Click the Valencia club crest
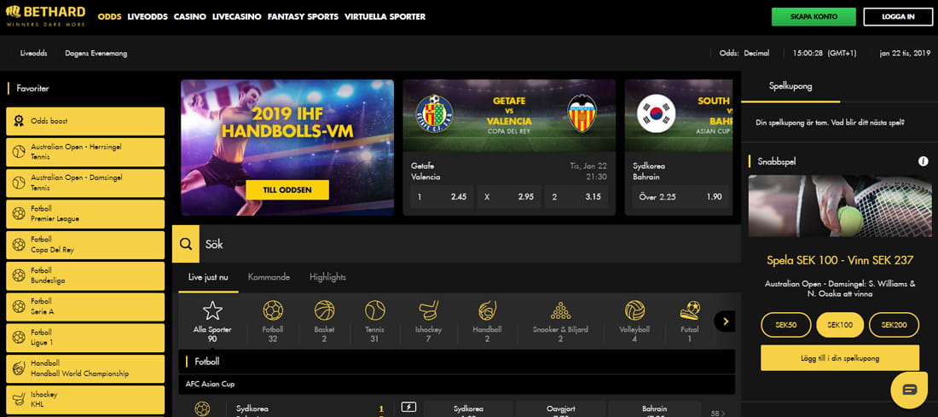The image size is (938, 417). (582, 113)
